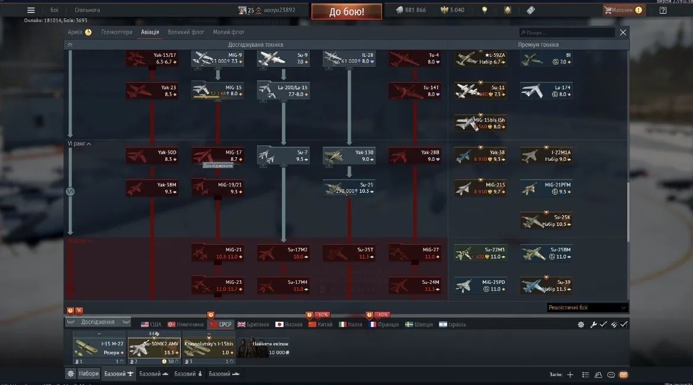The image size is (693, 385).
Task: Open the Набори presets button
Action: pyautogui.click(x=88, y=374)
